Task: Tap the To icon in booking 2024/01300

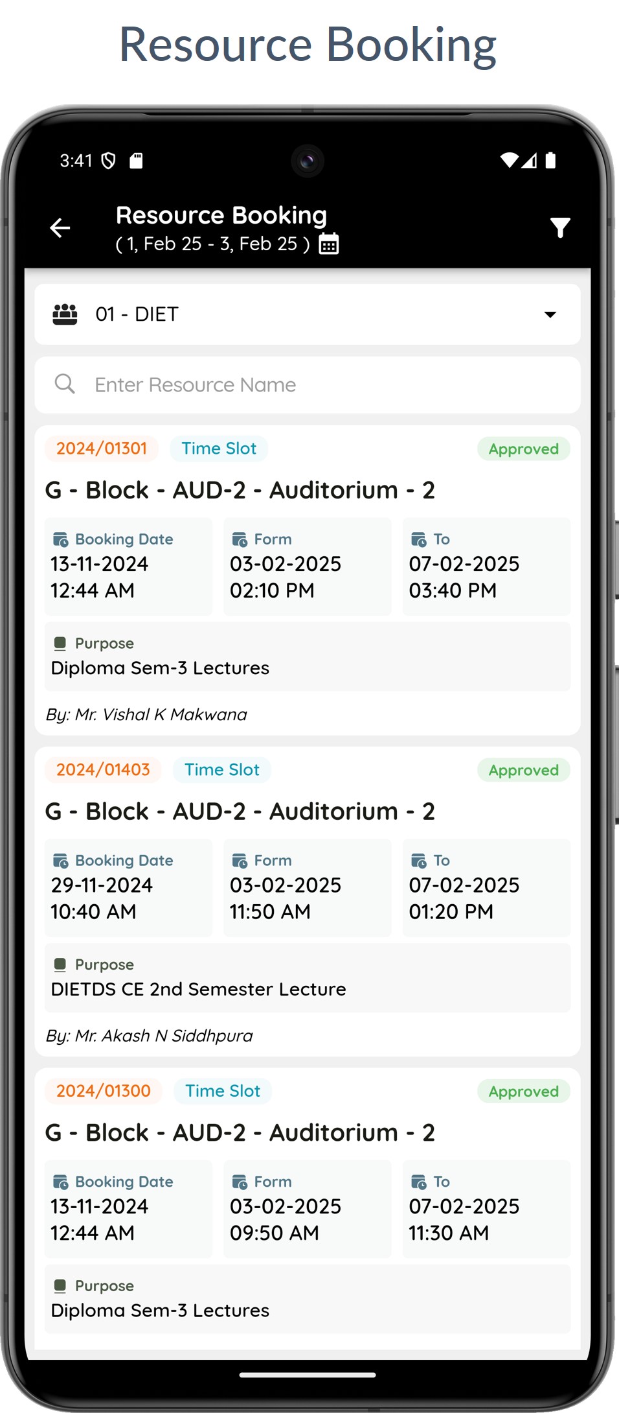Action: click(x=419, y=1182)
